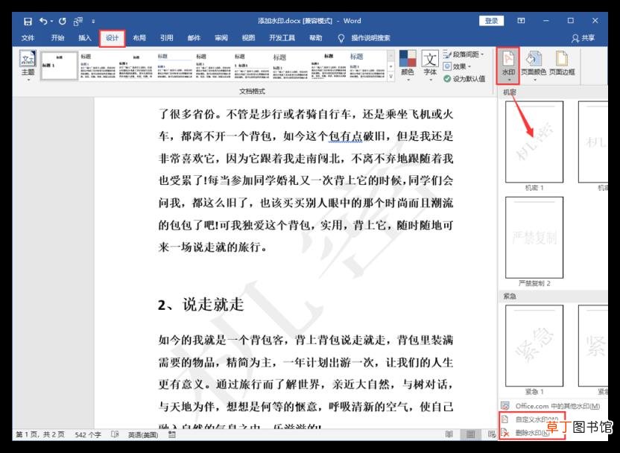
Task: Choose the 紧急 1 watermark thumbnail
Action: click(x=534, y=346)
